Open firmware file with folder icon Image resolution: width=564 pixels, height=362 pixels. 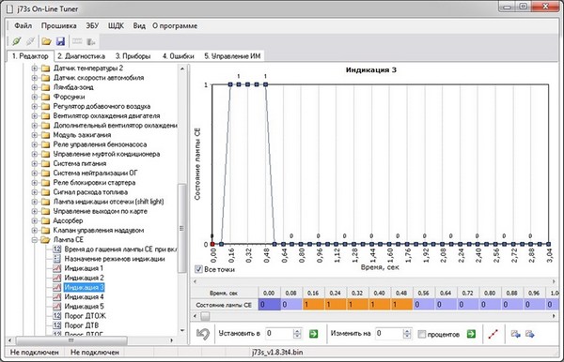pyautogui.click(x=46, y=41)
